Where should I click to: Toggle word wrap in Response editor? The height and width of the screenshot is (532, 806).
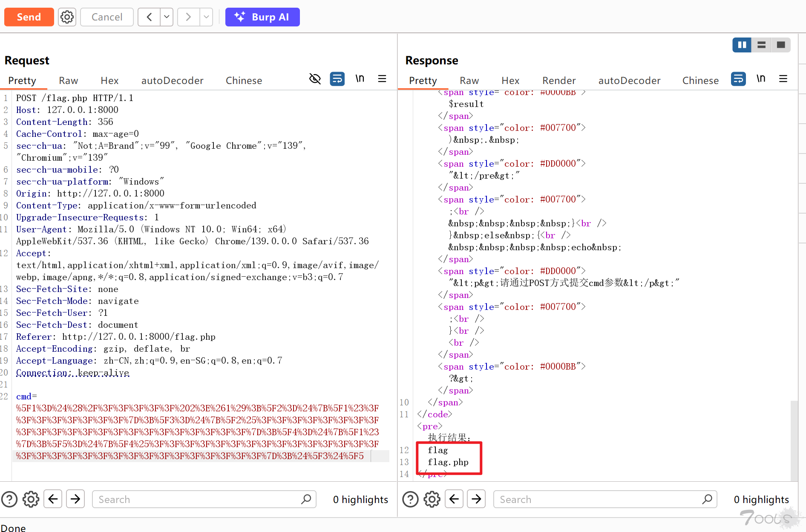[738, 79]
